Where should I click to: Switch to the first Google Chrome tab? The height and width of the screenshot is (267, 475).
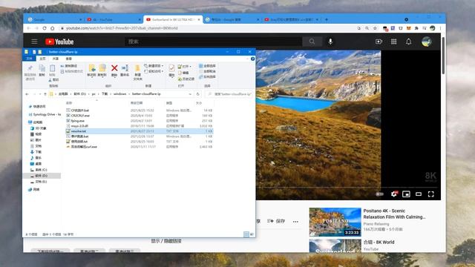[54, 19]
